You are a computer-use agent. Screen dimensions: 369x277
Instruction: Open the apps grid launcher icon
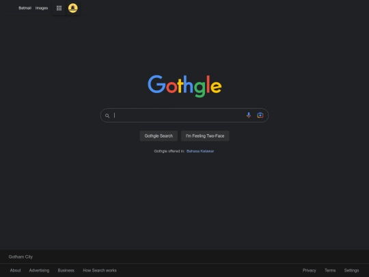pyautogui.click(x=59, y=8)
